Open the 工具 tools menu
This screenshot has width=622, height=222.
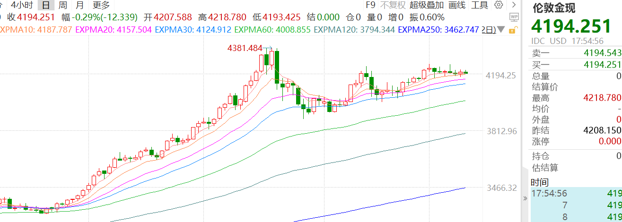[x=480, y=5]
